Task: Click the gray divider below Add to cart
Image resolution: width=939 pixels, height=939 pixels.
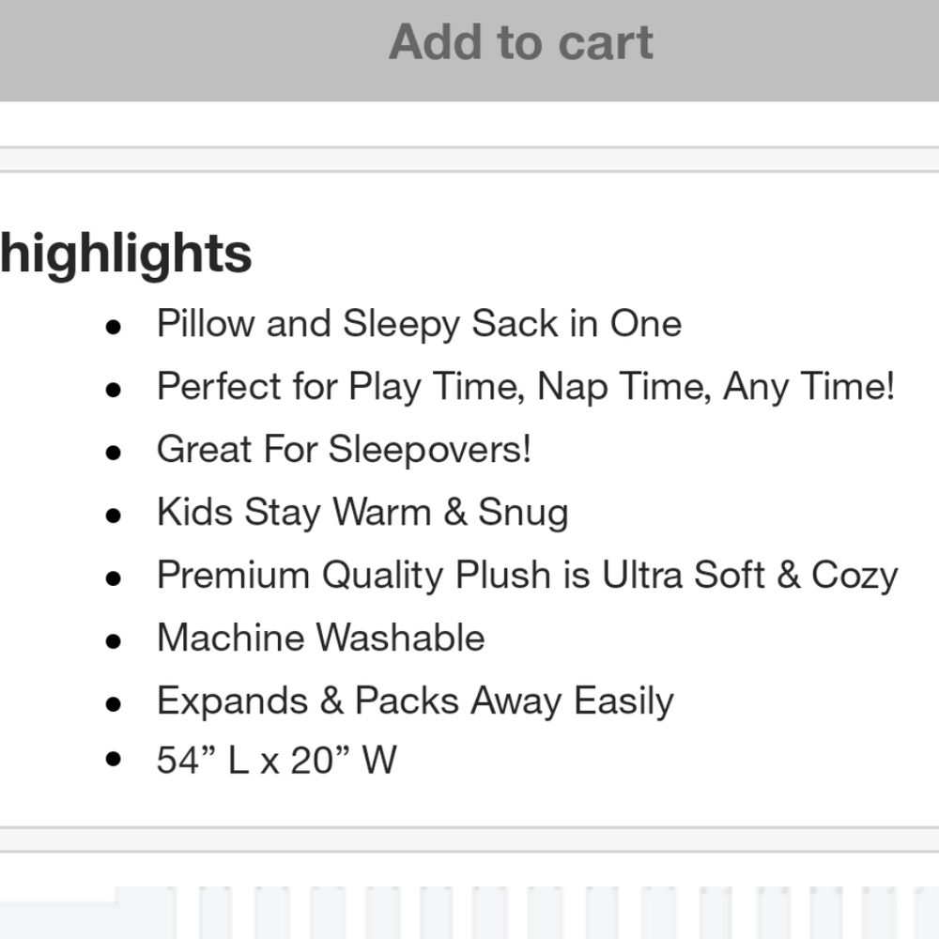Action: (x=469, y=160)
